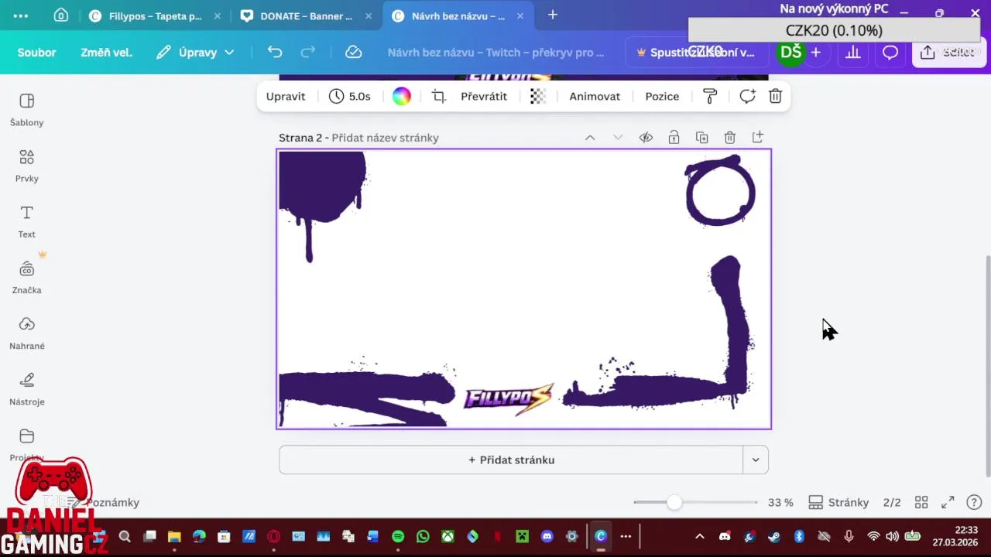Click the undo arrow
The image size is (991, 557).
pos(275,52)
